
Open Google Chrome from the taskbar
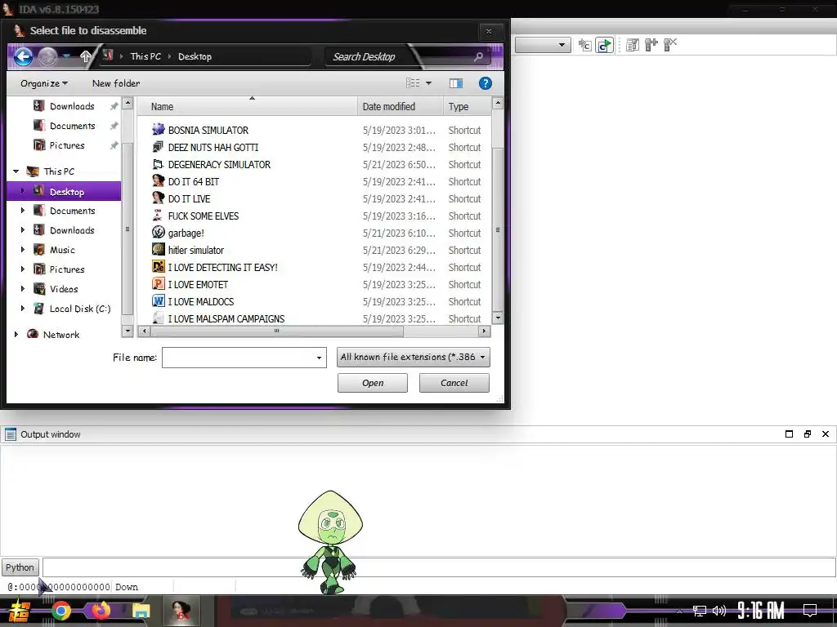61,611
